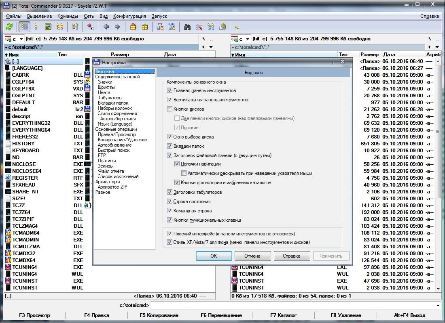Toggle 'Плоский интерфейс' checkbox
This screenshot has height=323, width=445.
170,234
